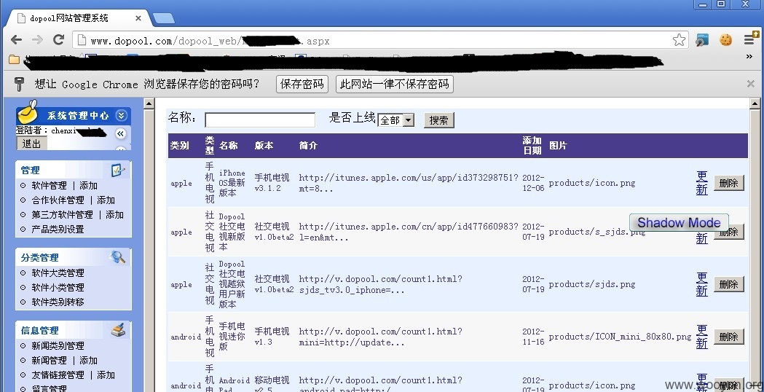Viewport: 764px width, 392px height.
Task: Click the 添加日期 column header
Action: [532, 145]
